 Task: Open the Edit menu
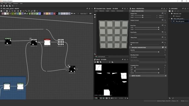pos(6,4)
